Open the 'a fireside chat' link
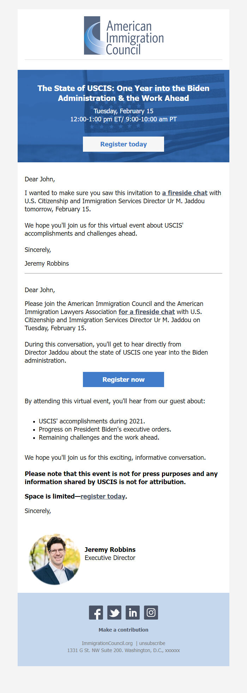Screen dimensions: 247x693 tap(185, 193)
